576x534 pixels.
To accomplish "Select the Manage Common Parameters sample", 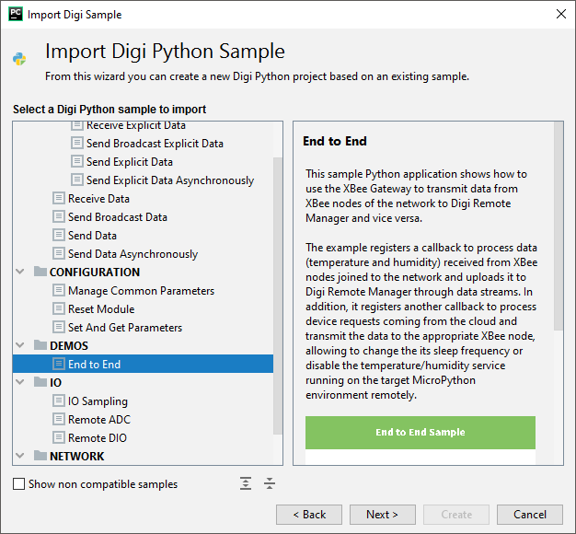I will coord(141,291).
